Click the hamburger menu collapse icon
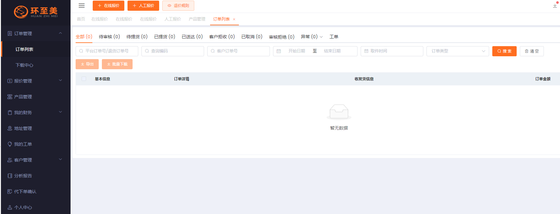560x214 pixels. (82, 6)
